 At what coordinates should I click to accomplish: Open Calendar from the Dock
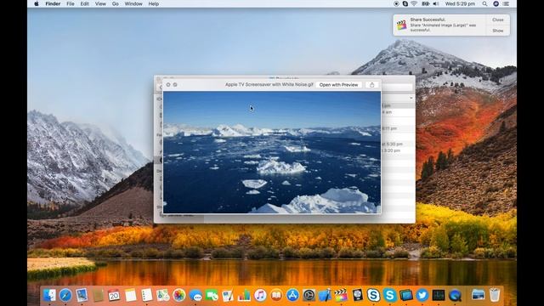(x=114, y=295)
